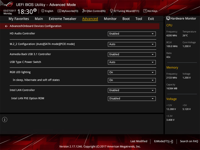Image resolution: width=200 pixels, height=150 pixels.
Task: Click the Hot Keys question mark icon
Action: tap(145, 11)
